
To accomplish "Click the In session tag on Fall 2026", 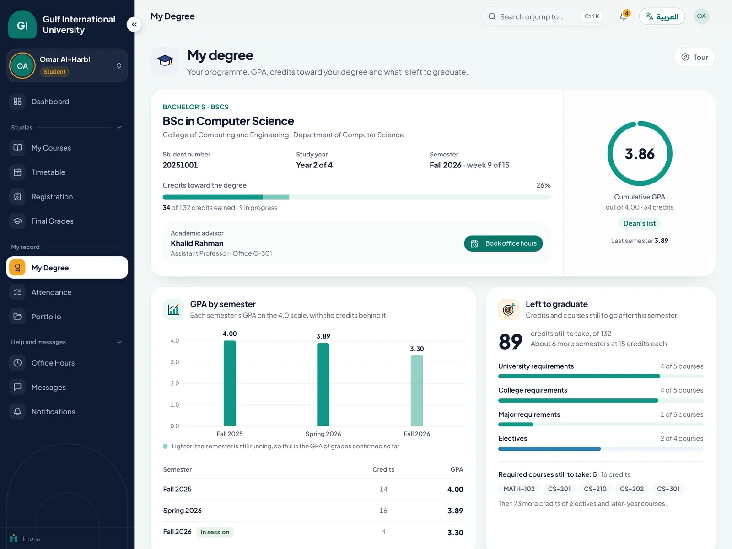I will click(x=215, y=532).
